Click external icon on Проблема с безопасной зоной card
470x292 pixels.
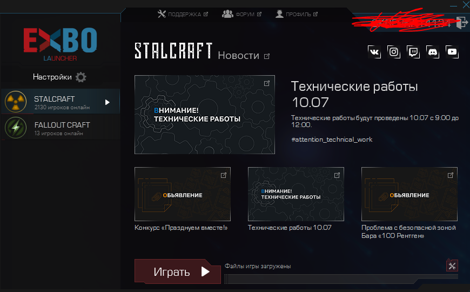pyautogui.click(x=450, y=175)
